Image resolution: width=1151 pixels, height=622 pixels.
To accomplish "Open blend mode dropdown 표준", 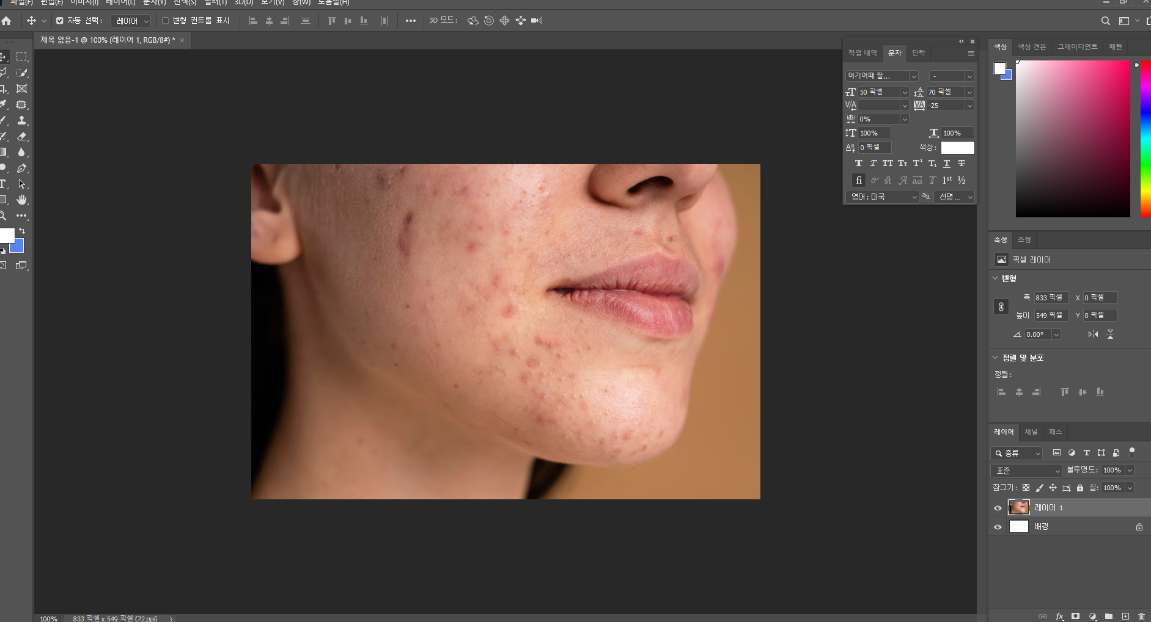I will point(1026,471).
